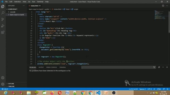The image size is (170, 95).
Task: Open the Go menu
Action: point(29,2)
